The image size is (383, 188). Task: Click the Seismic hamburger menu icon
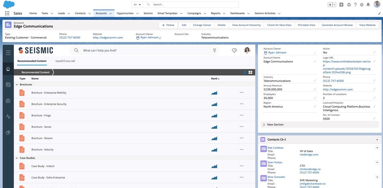8,53
